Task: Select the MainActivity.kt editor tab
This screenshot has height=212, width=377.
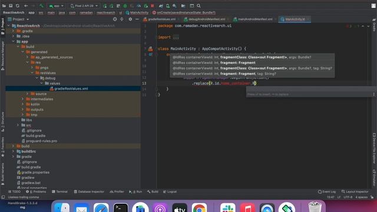Action: pyautogui.click(x=295, y=19)
